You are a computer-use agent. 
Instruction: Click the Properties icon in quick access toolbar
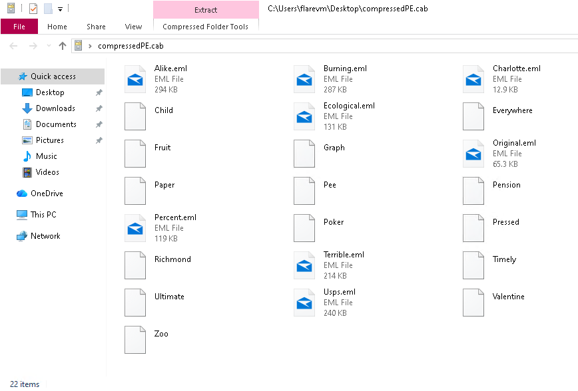click(x=33, y=9)
